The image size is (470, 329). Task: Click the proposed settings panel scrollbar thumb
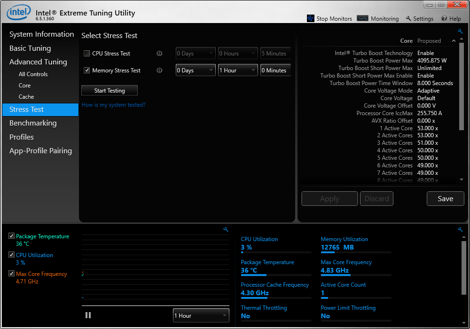462,86
